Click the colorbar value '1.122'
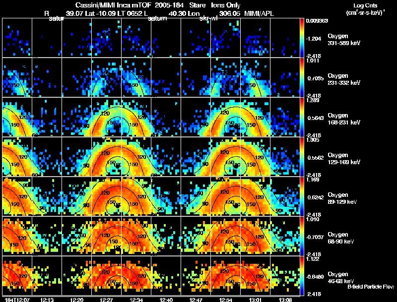The image size is (397, 302). [x=313, y=259]
